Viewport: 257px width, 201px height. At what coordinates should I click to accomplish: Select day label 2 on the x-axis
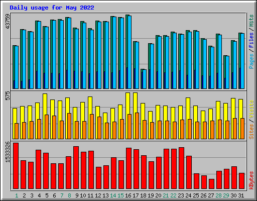(x=24, y=195)
